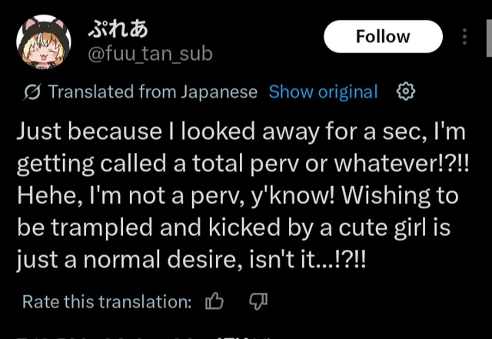Click the cut-off timestamp below the post

tap(145, 337)
